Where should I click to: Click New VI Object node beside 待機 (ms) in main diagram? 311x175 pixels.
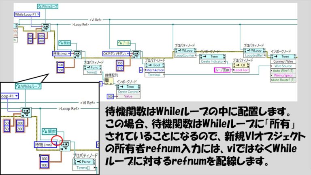click(x=77, y=54)
